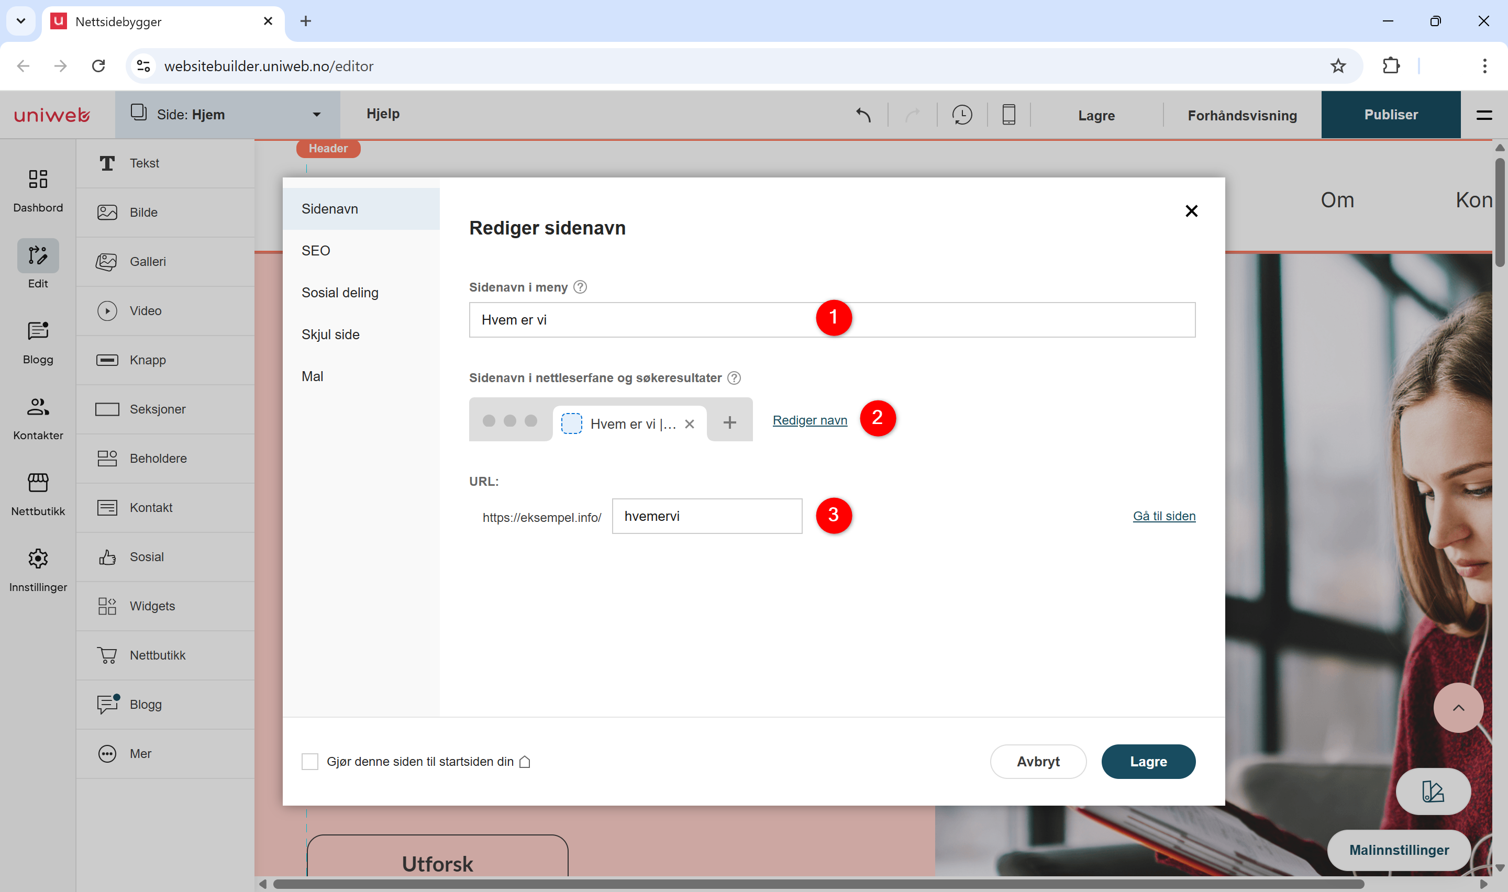The width and height of the screenshot is (1508, 892).
Task: Click the Avbryt button
Action: (x=1038, y=762)
